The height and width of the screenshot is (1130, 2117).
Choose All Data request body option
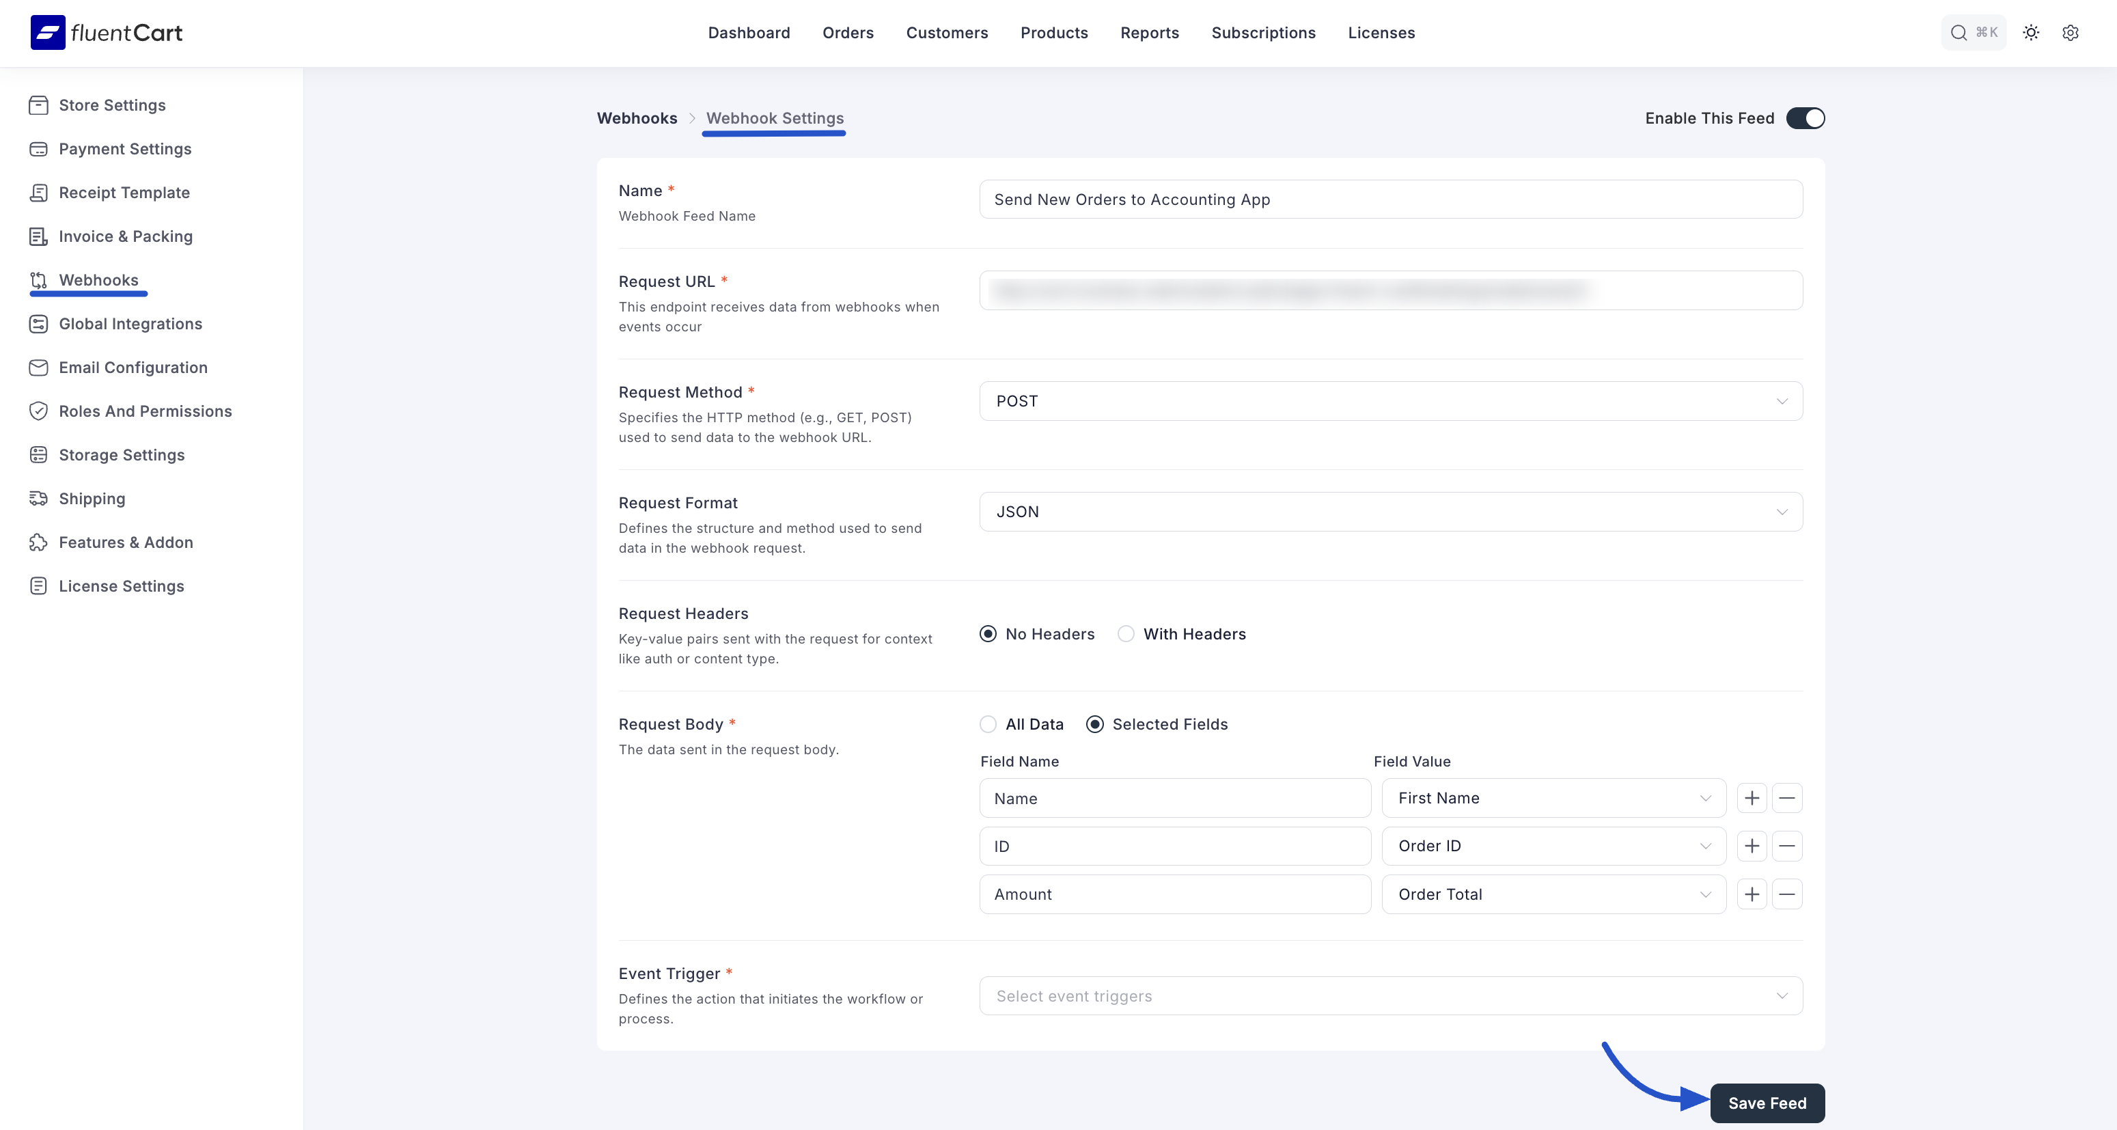988,724
